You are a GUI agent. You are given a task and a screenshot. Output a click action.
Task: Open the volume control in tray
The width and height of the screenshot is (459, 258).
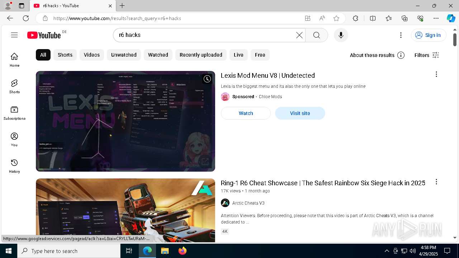click(413, 251)
